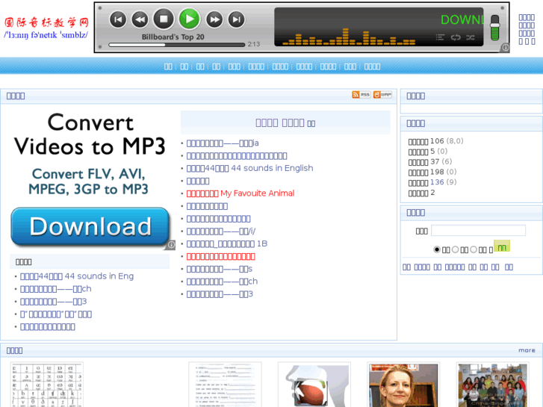Viewport: 543px width, 407px height.
Task: Open the phonetic chart thumbnail
Action: pyautogui.click(x=47, y=385)
